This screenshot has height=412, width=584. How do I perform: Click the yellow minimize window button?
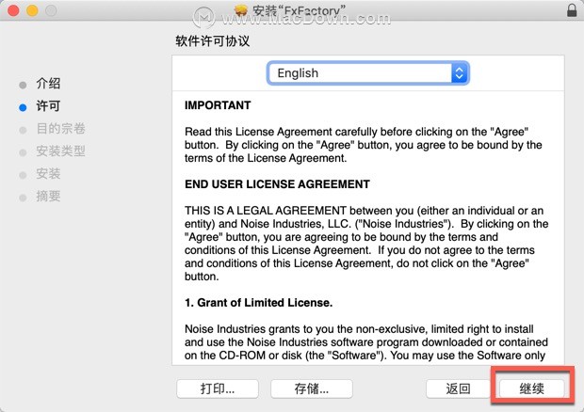click(x=32, y=10)
